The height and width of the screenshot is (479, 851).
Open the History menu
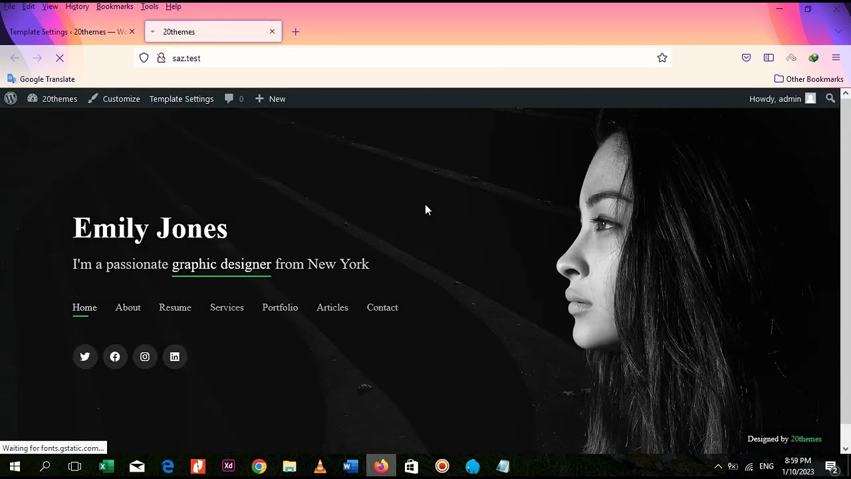click(77, 6)
